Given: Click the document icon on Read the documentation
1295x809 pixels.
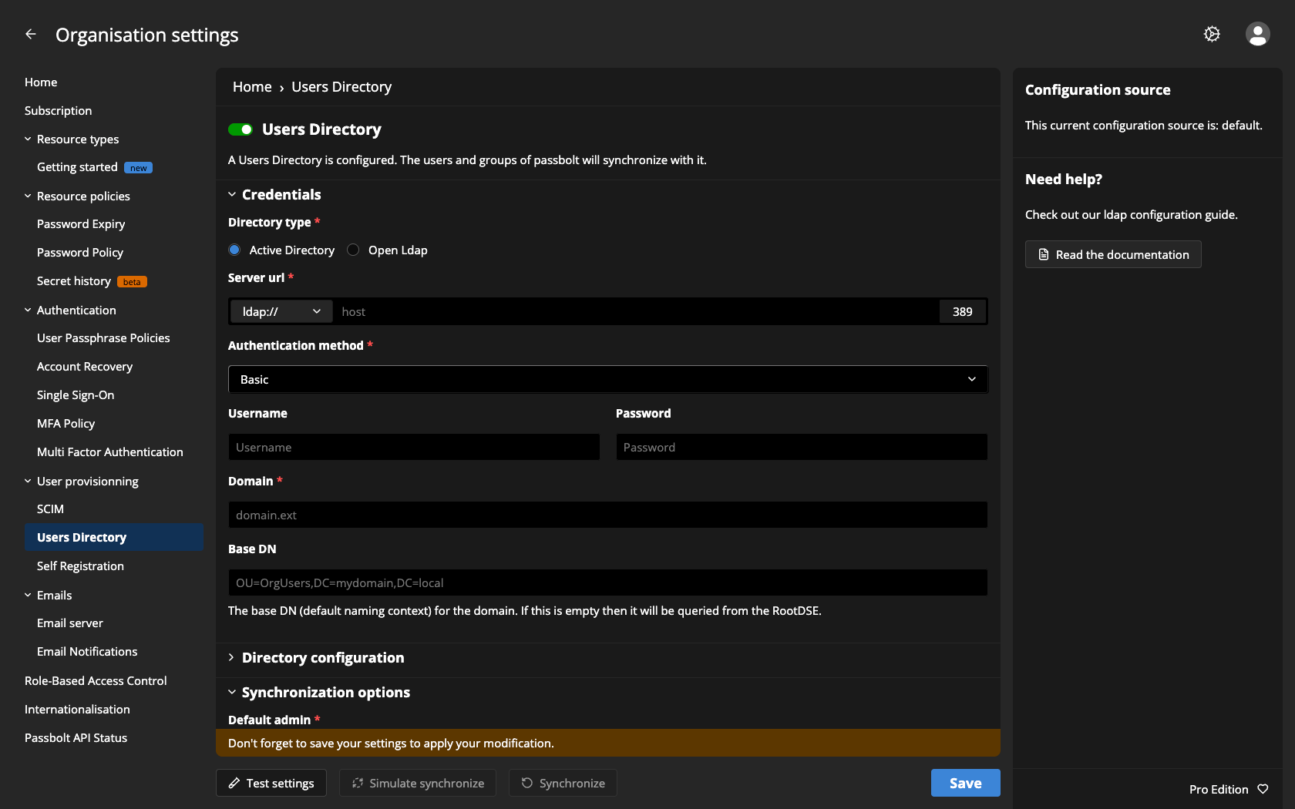Looking at the screenshot, I should coord(1044,254).
